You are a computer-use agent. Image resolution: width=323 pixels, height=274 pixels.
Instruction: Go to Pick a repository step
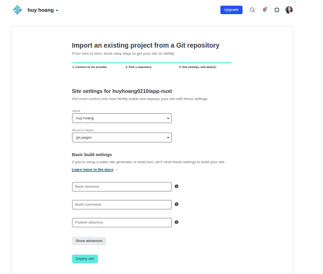tap(138, 67)
